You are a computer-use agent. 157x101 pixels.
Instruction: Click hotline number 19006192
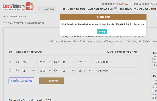coord(123,4)
